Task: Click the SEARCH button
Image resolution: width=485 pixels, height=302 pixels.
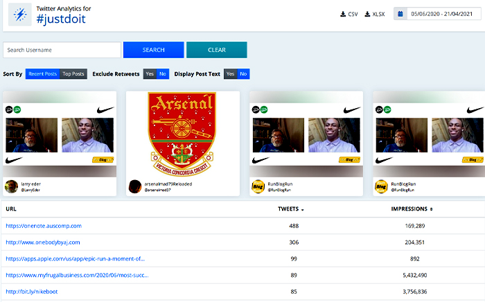Action: pyautogui.click(x=153, y=50)
